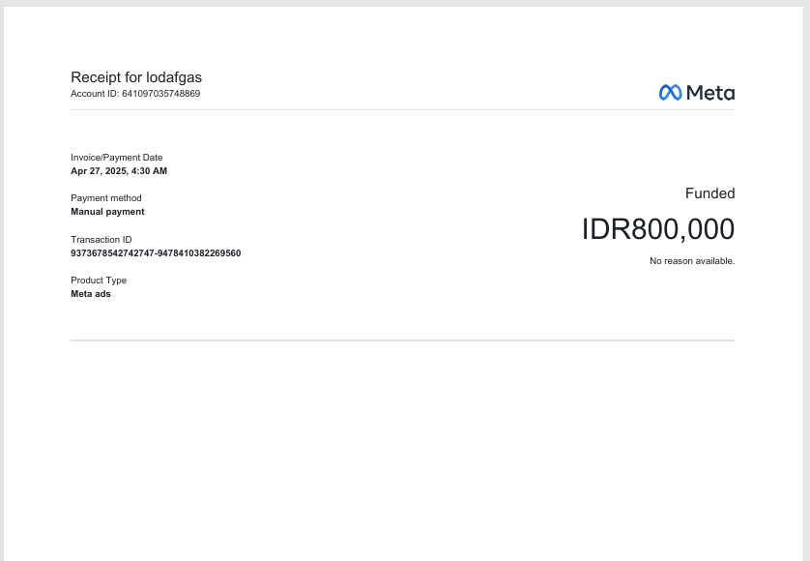The height and width of the screenshot is (561, 810).
Task: Click the 'Payment method' label
Action: (x=106, y=198)
